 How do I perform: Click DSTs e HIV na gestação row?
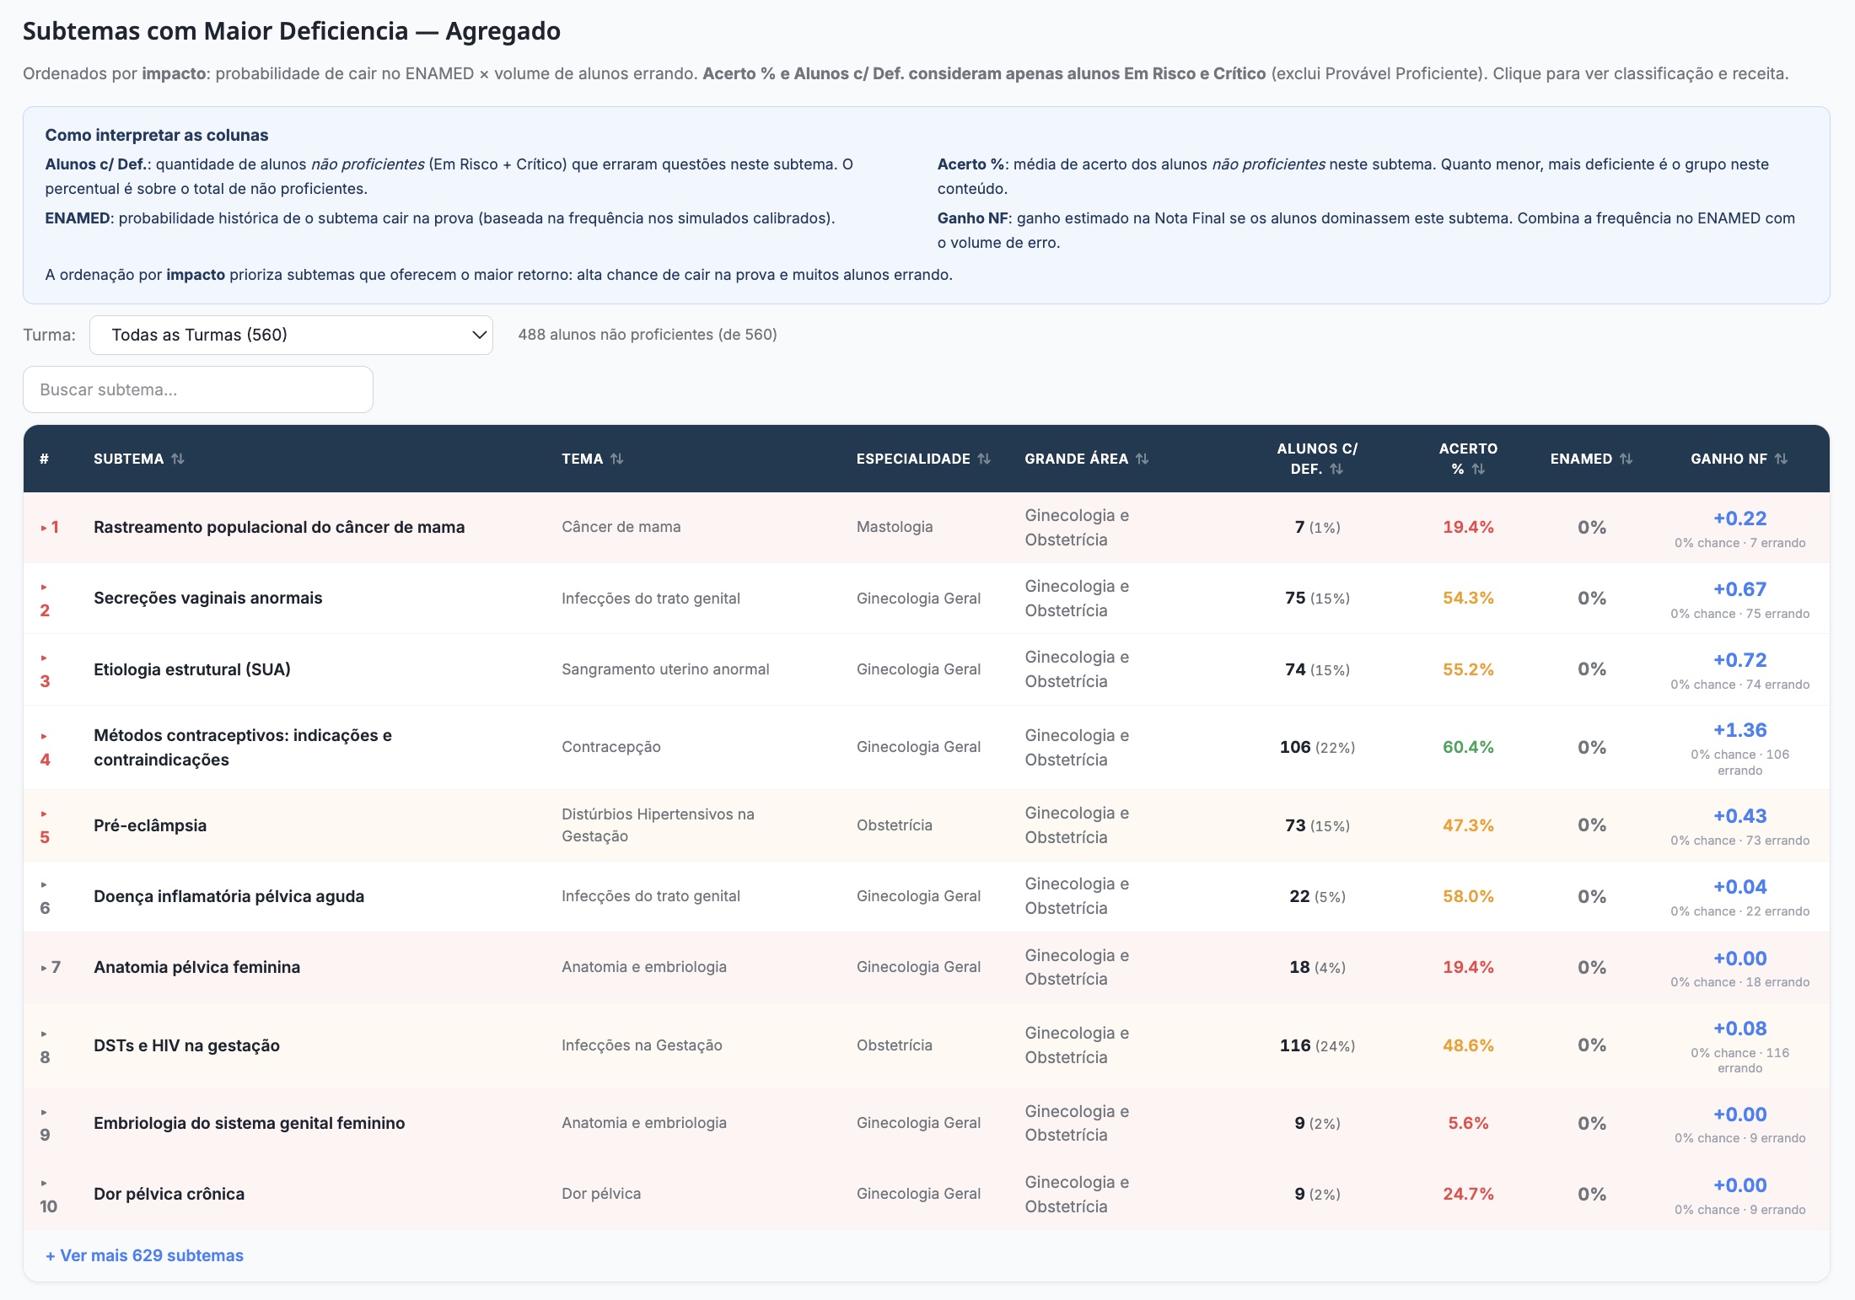click(186, 1045)
